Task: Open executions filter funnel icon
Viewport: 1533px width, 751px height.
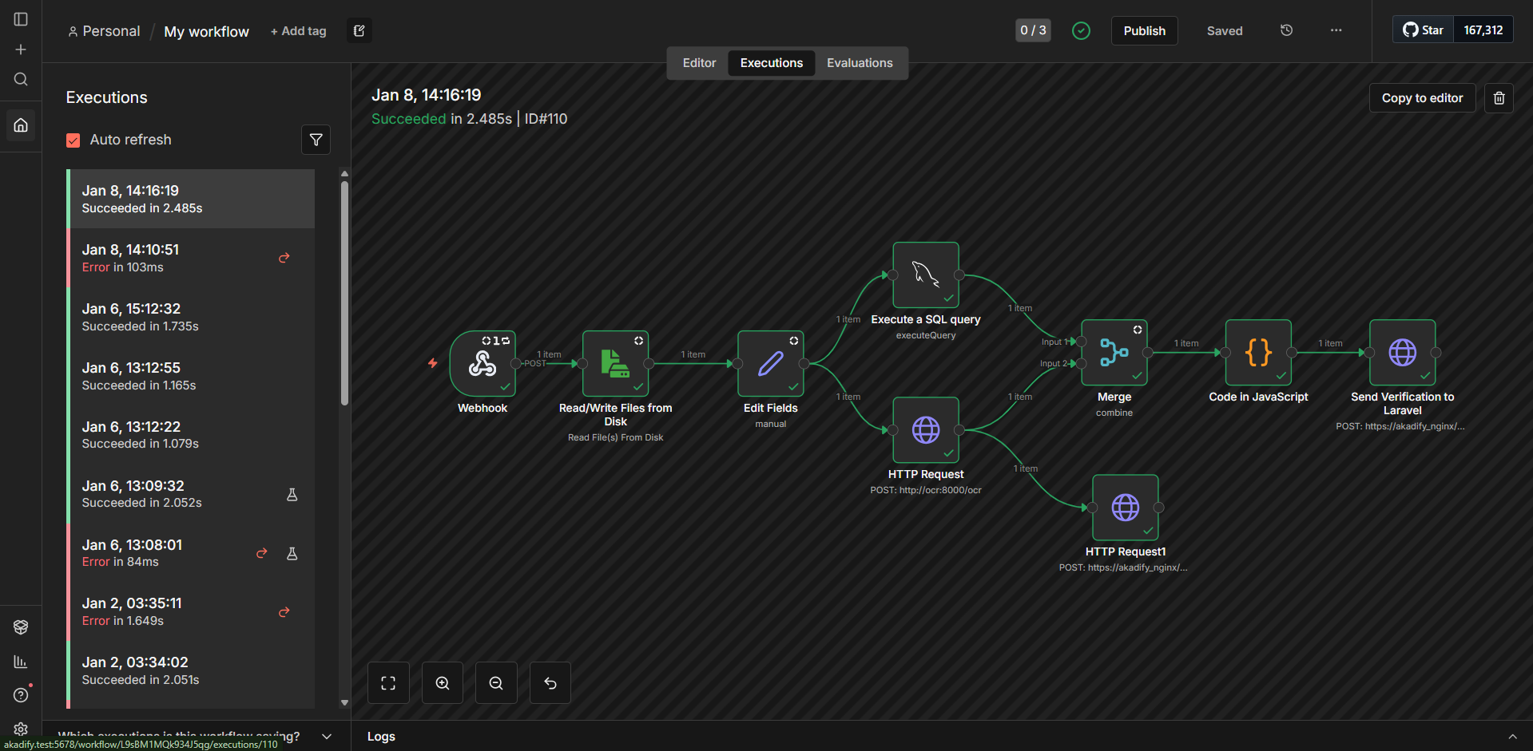Action: pos(316,140)
